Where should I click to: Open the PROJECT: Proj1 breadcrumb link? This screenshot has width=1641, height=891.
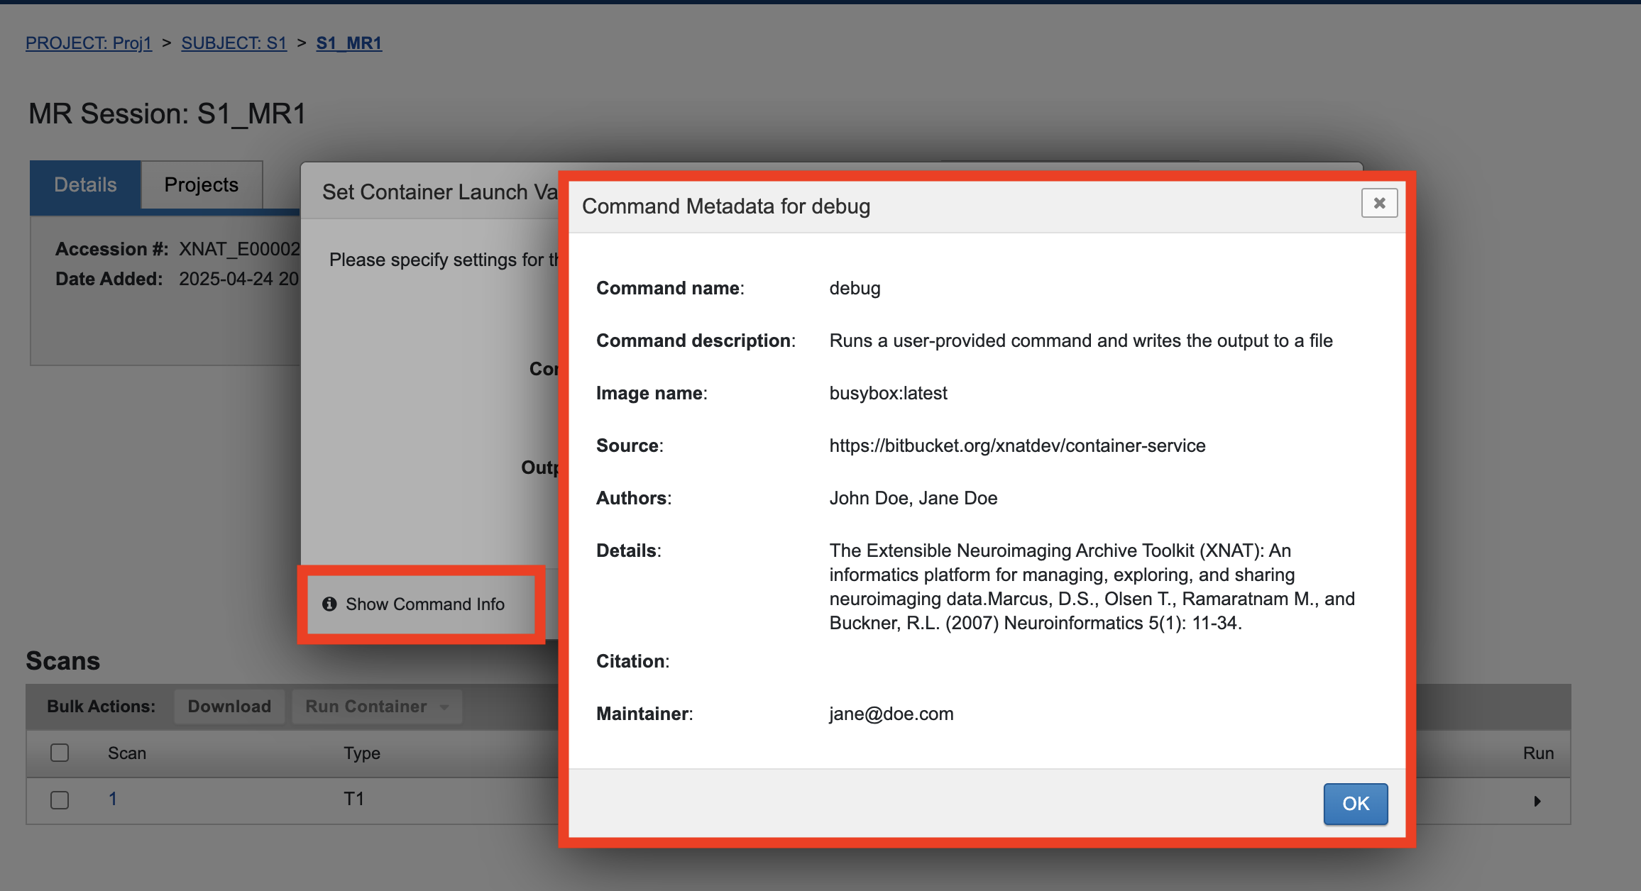tap(89, 43)
